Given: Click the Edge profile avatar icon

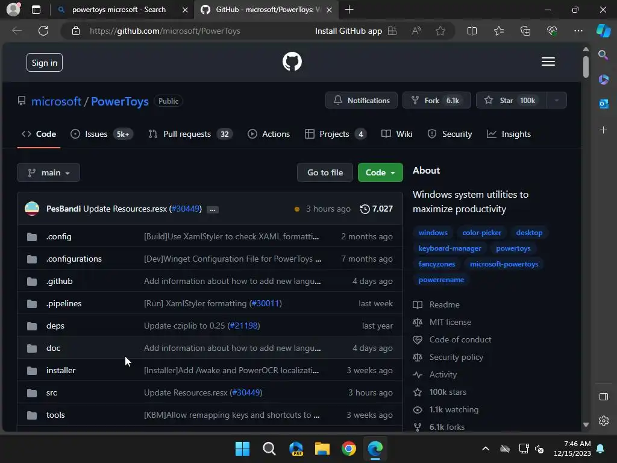Looking at the screenshot, I should 14,9.
